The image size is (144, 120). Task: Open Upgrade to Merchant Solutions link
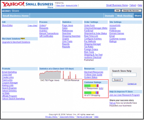point(16,42)
